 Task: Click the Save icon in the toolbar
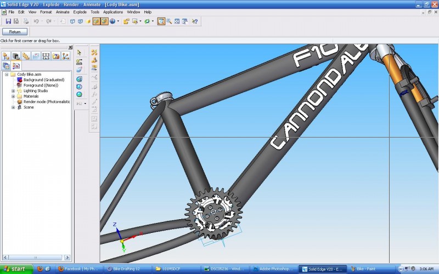pyautogui.click(x=8, y=21)
